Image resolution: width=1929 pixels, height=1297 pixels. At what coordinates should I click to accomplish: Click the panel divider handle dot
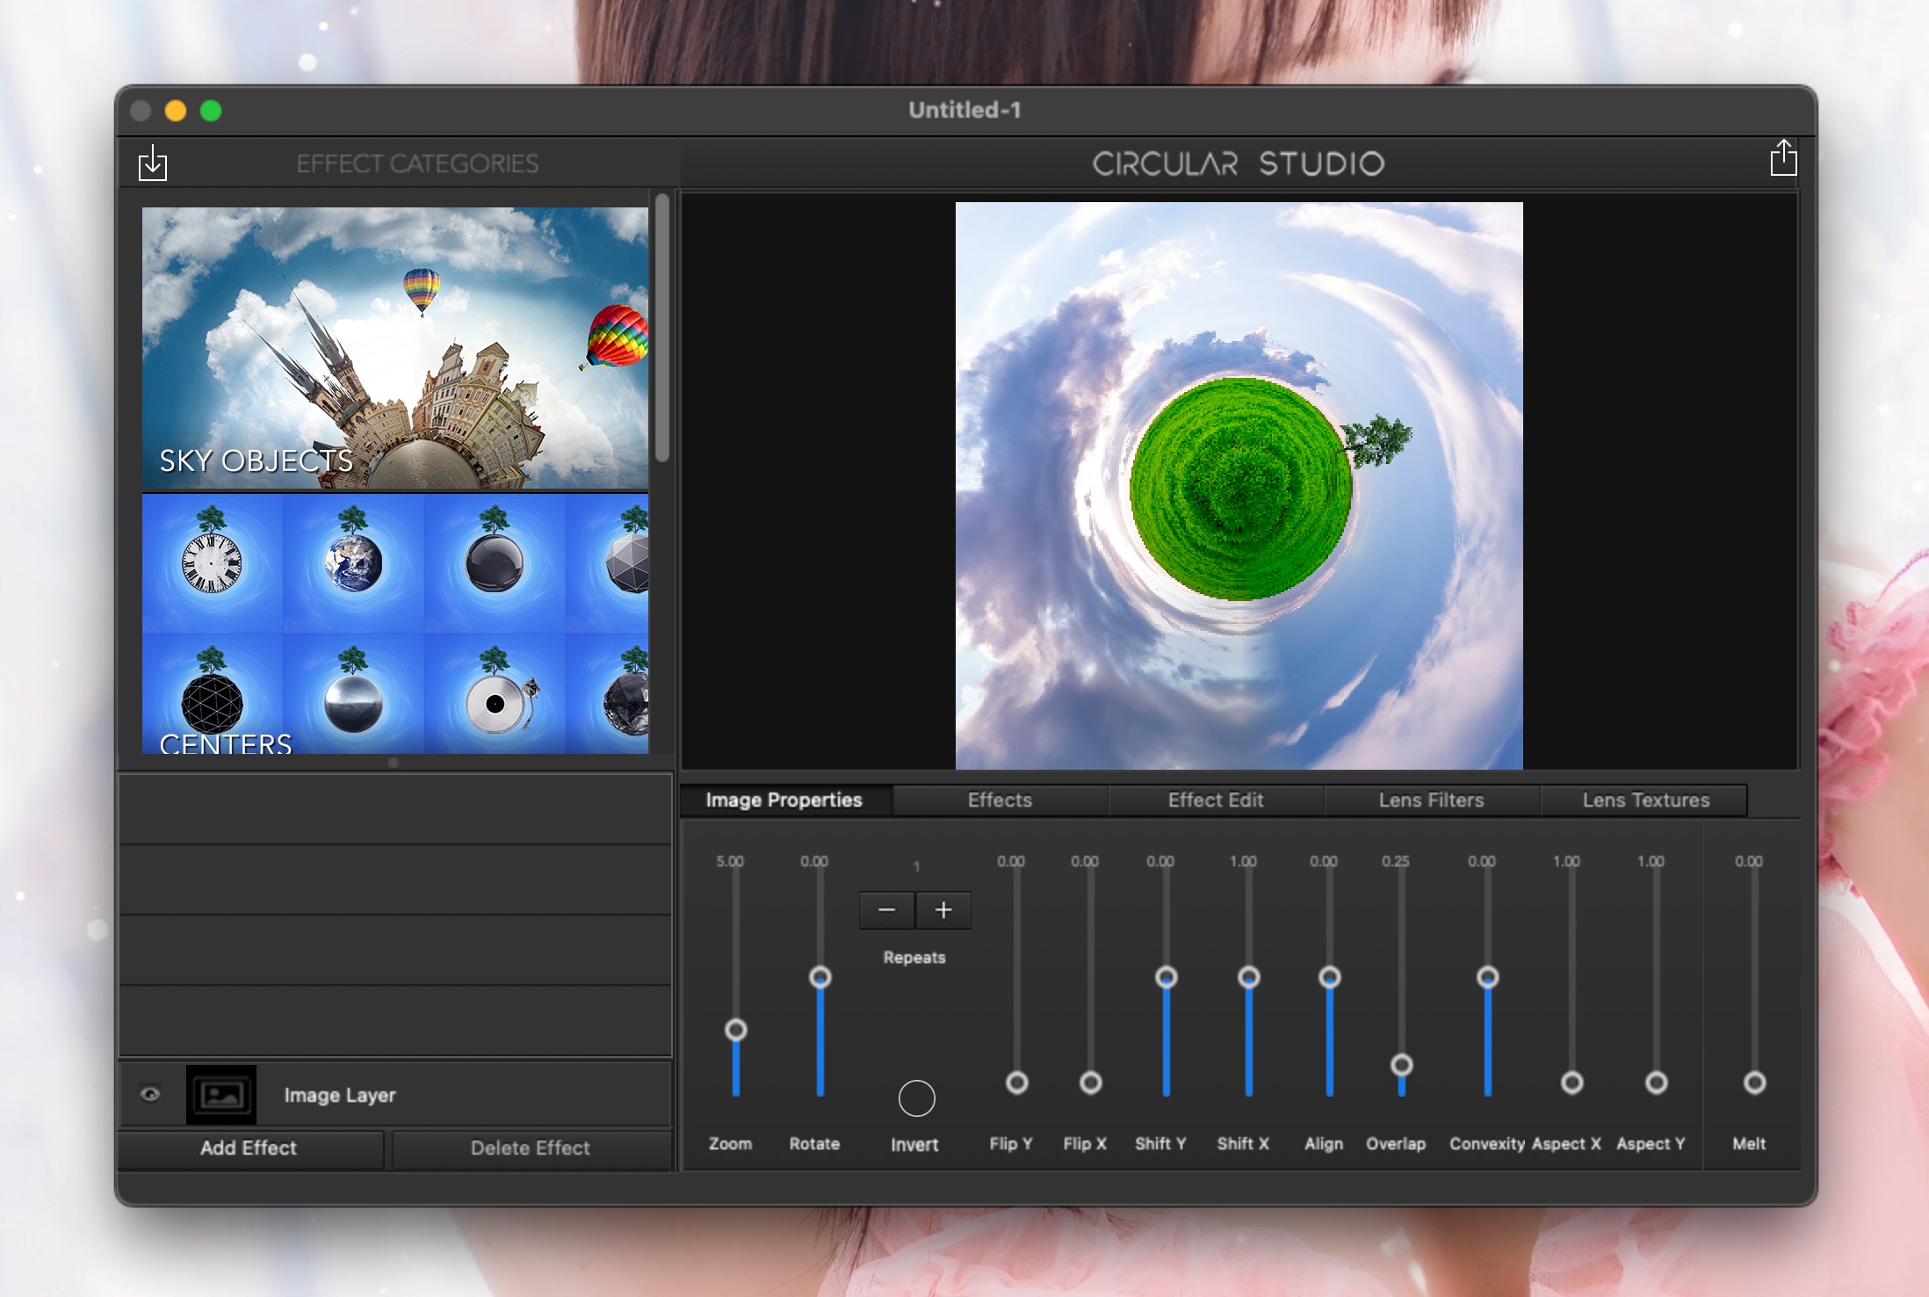click(x=394, y=763)
